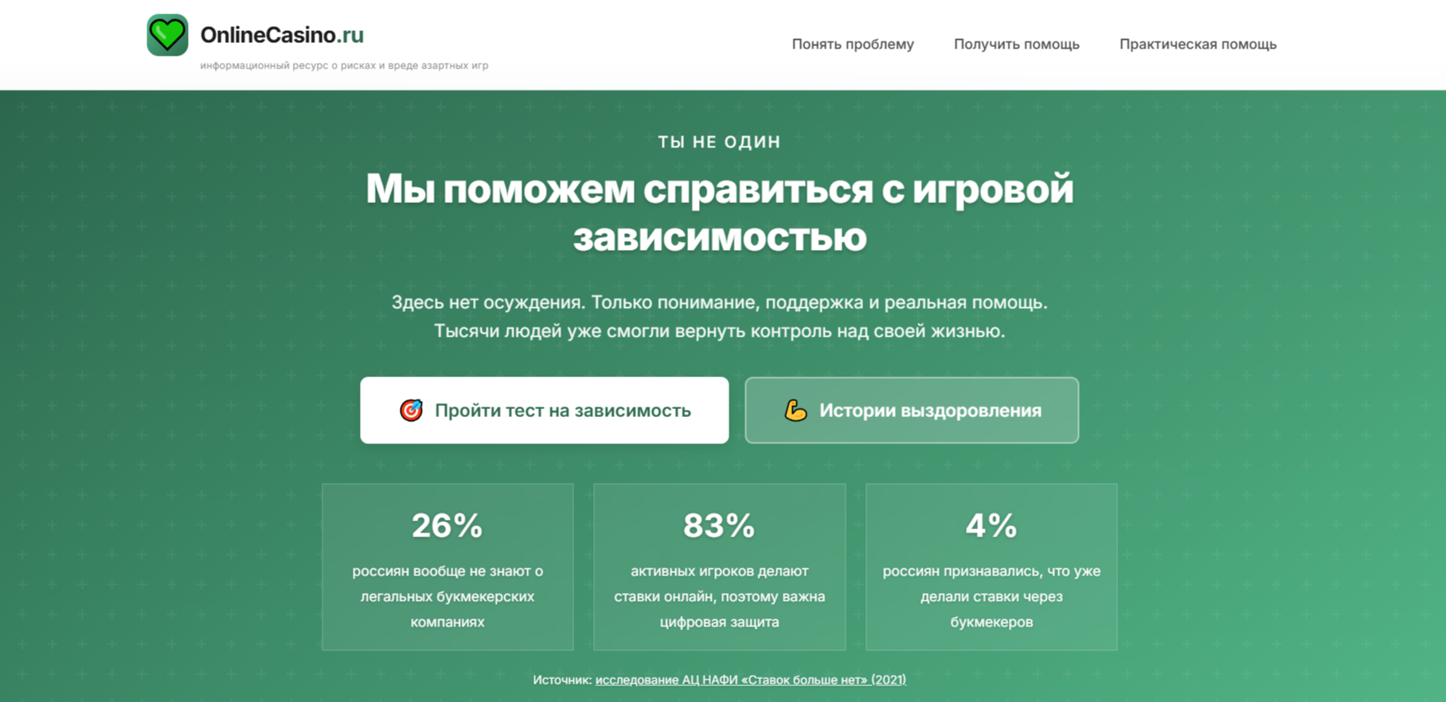Click the target emoji on the test button
Viewport: 1446px width, 702px height.
[x=411, y=410]
